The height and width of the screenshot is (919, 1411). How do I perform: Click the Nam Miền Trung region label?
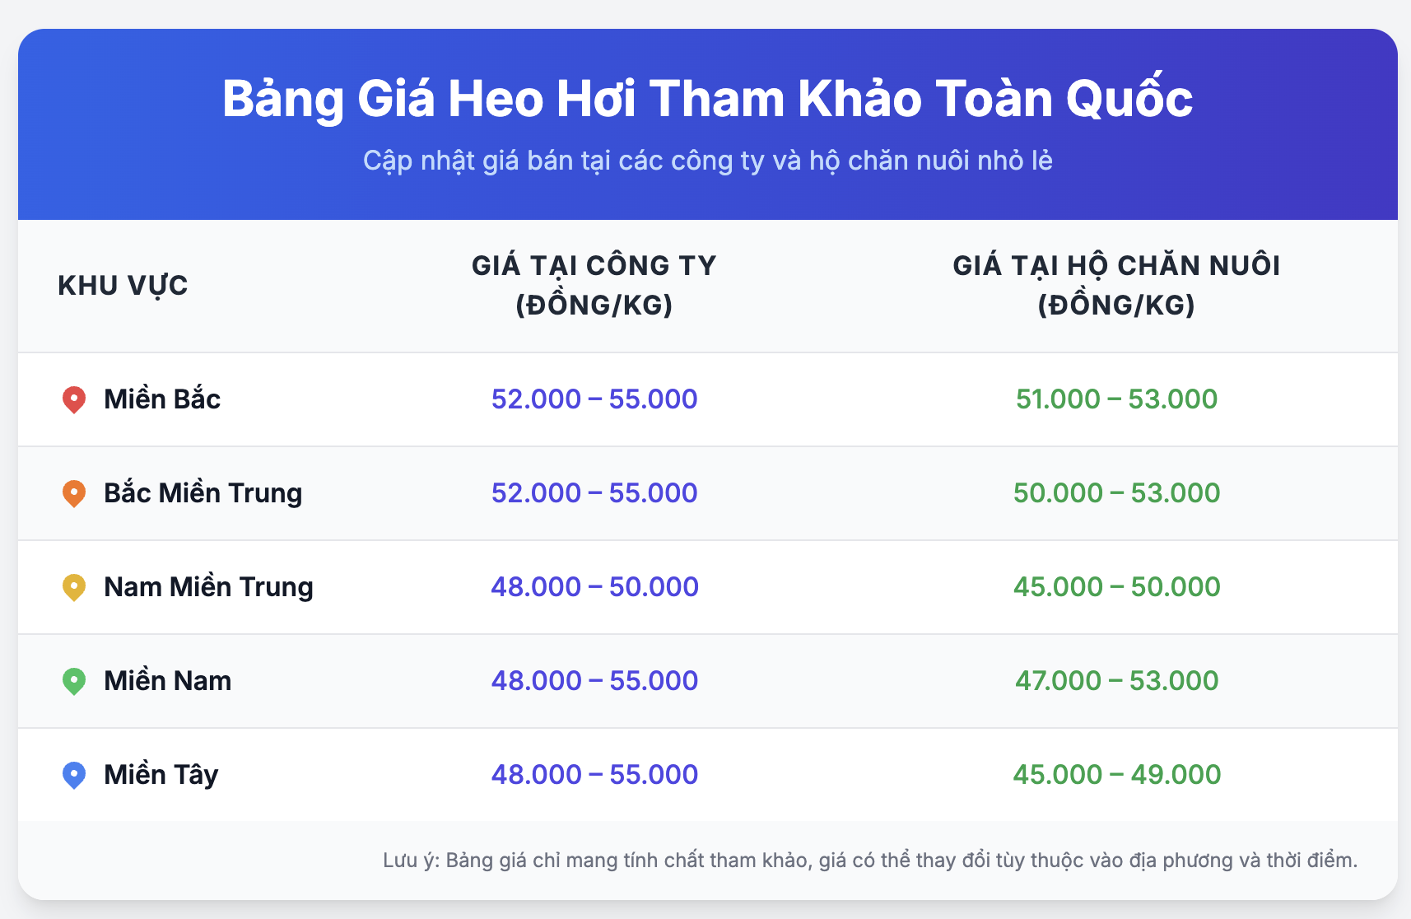click(x=208, y=587)
